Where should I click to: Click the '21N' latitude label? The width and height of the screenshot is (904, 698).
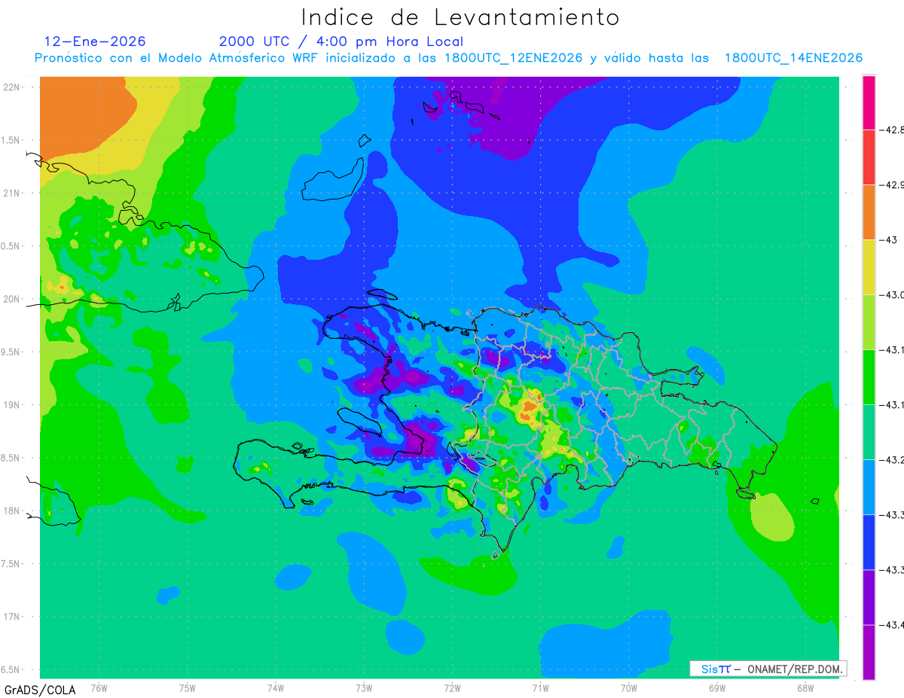(x=12, y=194)
